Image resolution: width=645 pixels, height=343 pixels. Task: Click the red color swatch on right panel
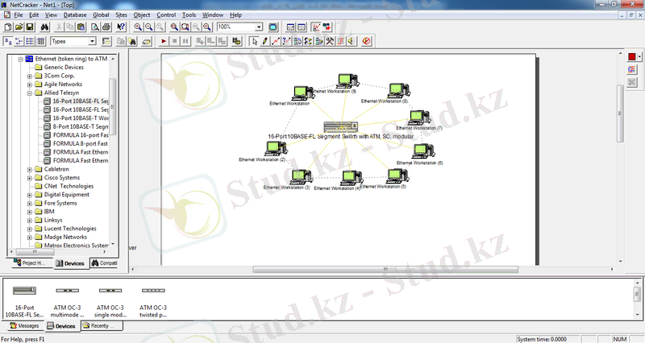click(632, 56)
